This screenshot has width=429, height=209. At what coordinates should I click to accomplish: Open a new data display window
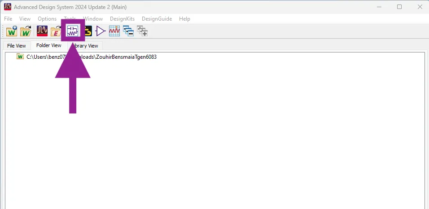coord(114,31)
